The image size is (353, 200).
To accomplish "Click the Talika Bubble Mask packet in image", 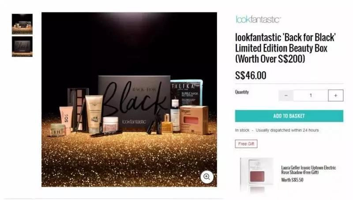I will [187, 92].
